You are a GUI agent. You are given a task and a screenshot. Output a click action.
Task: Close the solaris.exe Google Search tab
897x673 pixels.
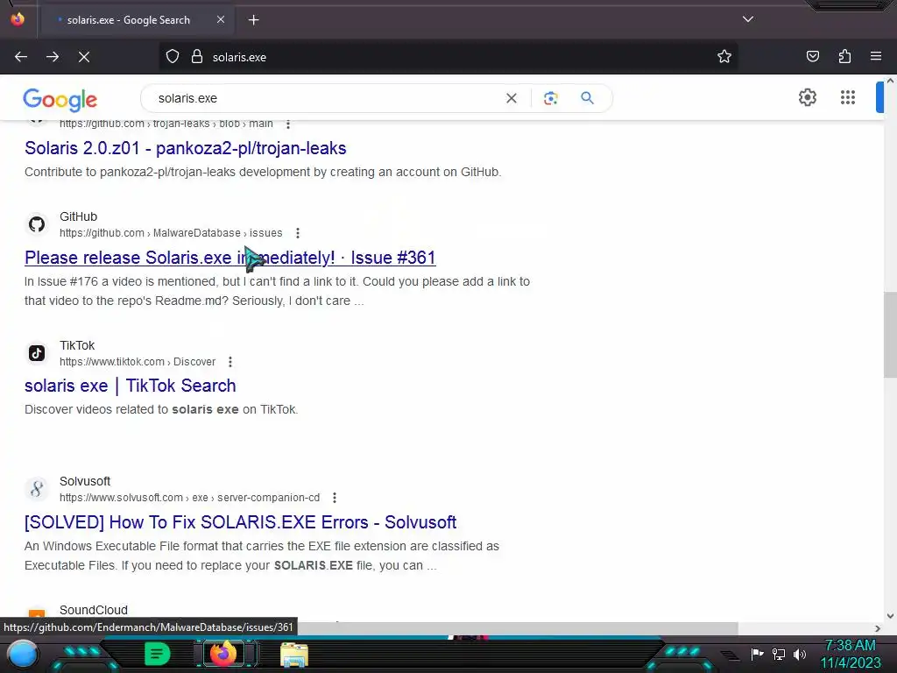click(221, 19)
